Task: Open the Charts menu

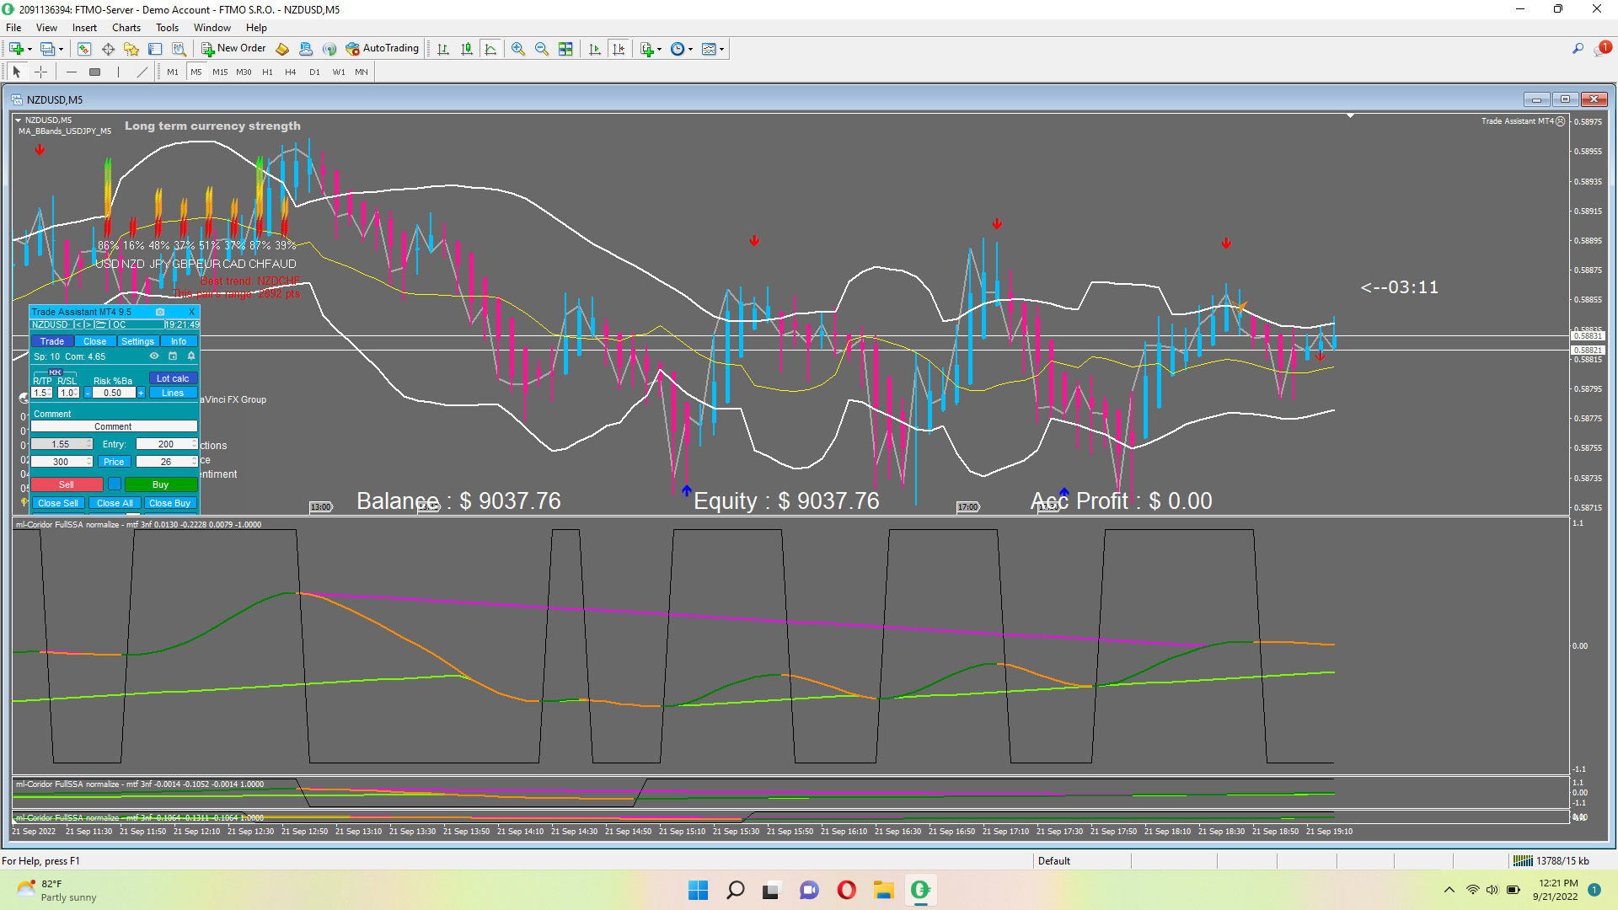Action: tap(126, 28)
